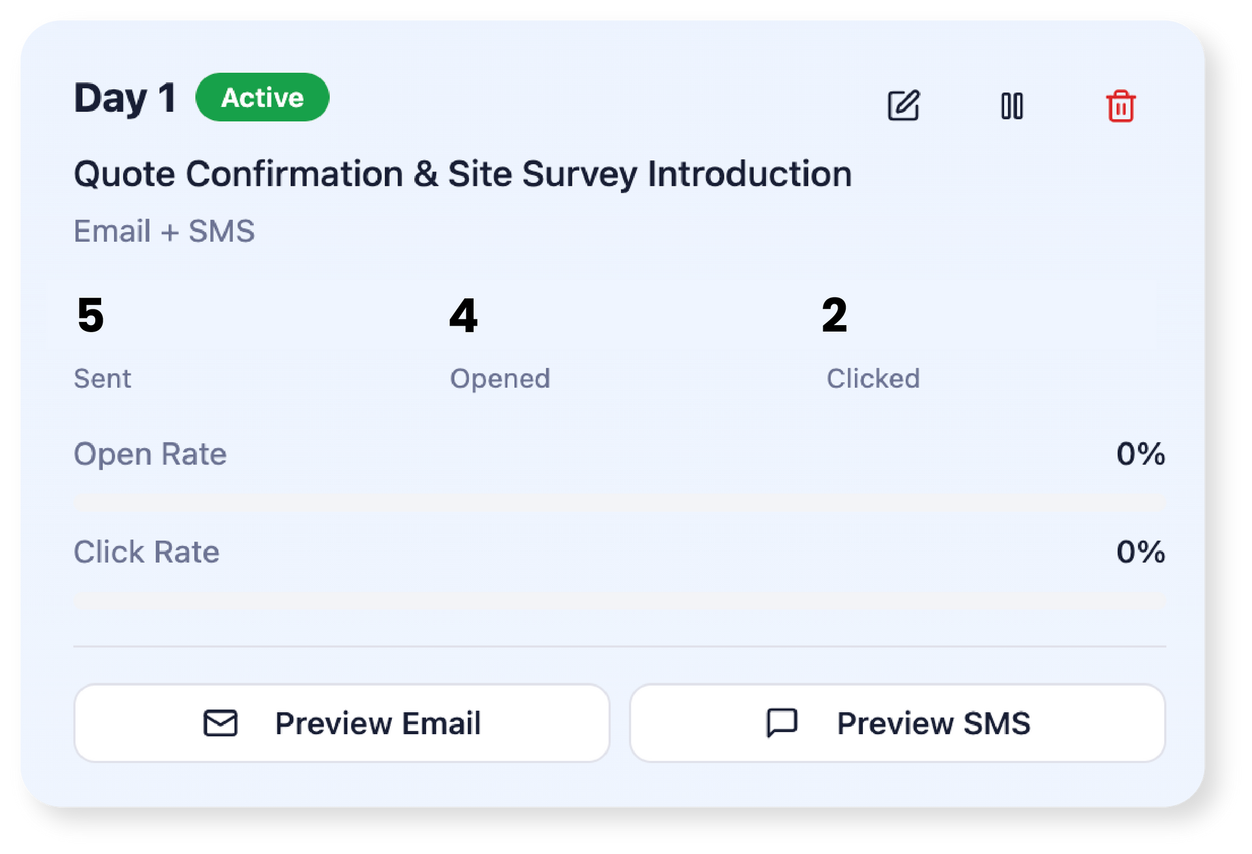Click the Click Rate progress bar
The height and width of the screenshot is (854, 1252).
pos(619,601)
